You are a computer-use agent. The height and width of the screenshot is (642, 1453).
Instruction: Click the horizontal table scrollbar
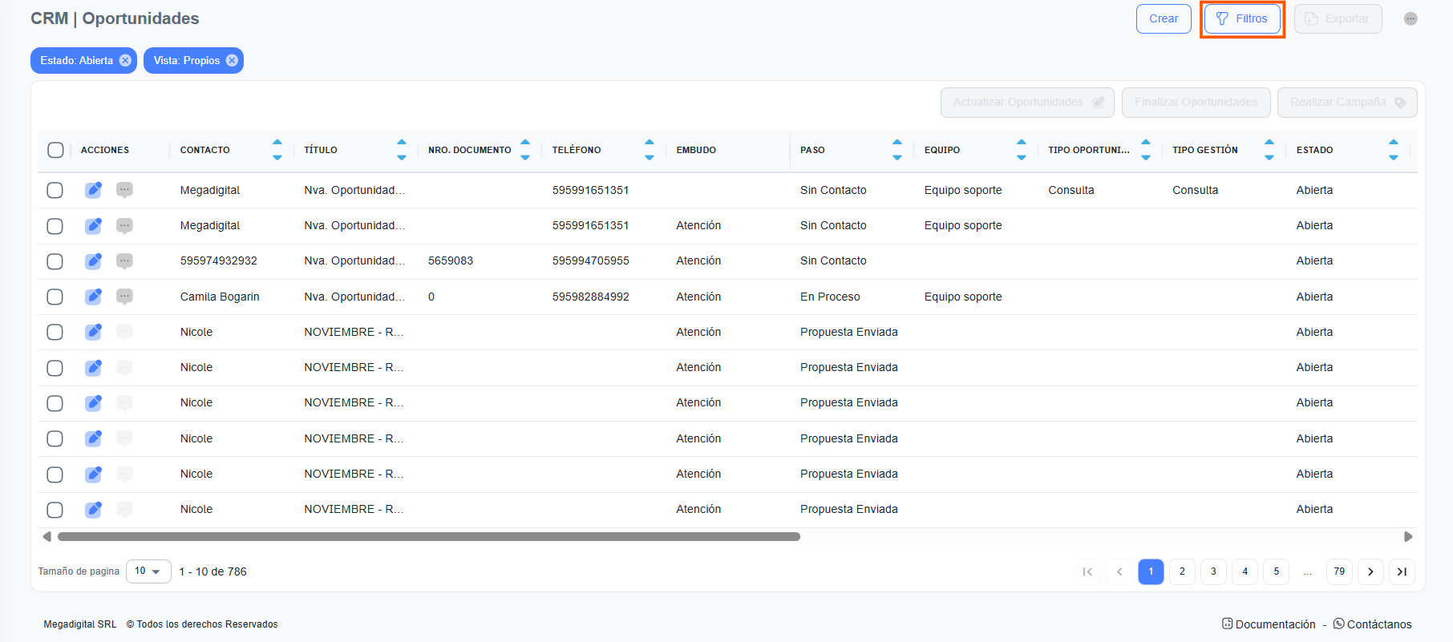pyautogui.click(x=428, y=537)
